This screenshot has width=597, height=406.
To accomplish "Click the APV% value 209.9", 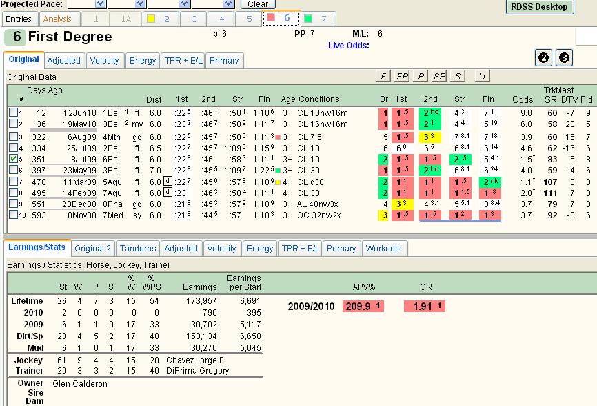I will tap(363, 306).
